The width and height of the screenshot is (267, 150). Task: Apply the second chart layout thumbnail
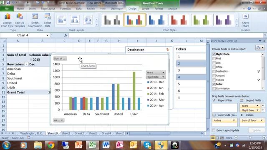[75, 20]
